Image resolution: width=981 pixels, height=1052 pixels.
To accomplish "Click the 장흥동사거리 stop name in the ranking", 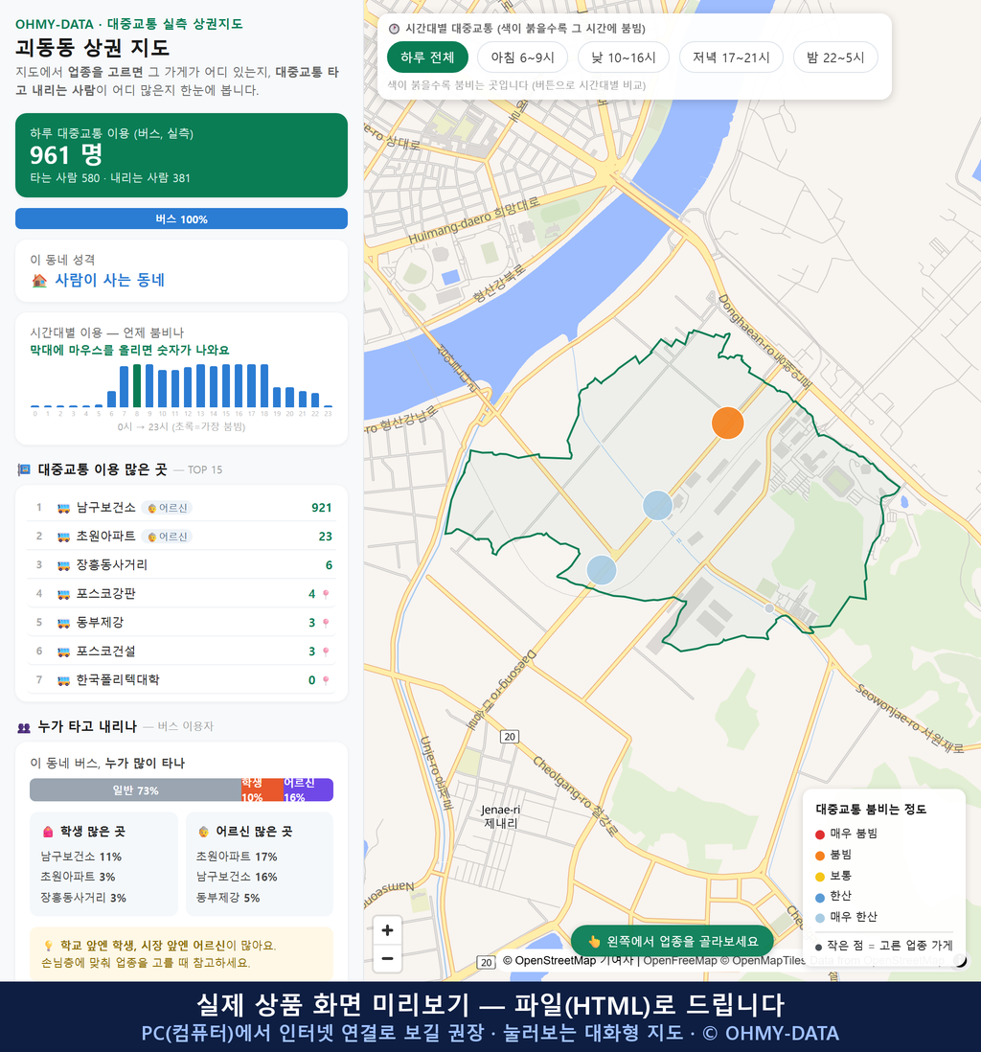I will 112,565.
